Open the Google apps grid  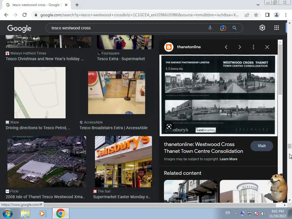tap(277, 28)
